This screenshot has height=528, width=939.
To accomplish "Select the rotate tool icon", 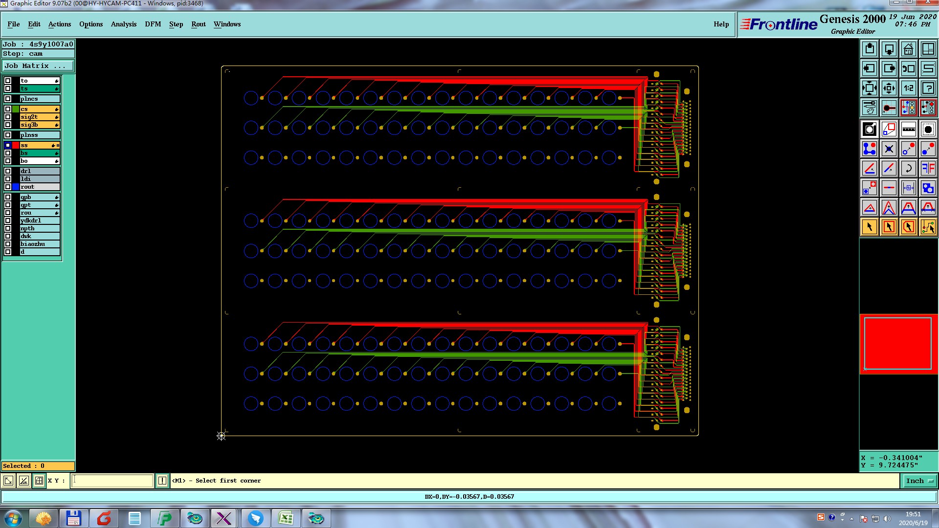I will click(x=908, y=168).
